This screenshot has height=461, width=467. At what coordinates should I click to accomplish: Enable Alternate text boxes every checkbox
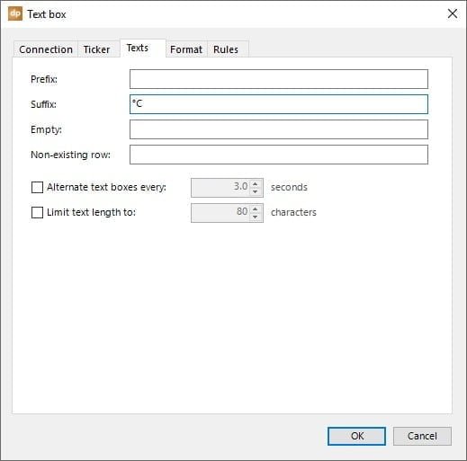point(37,188)
